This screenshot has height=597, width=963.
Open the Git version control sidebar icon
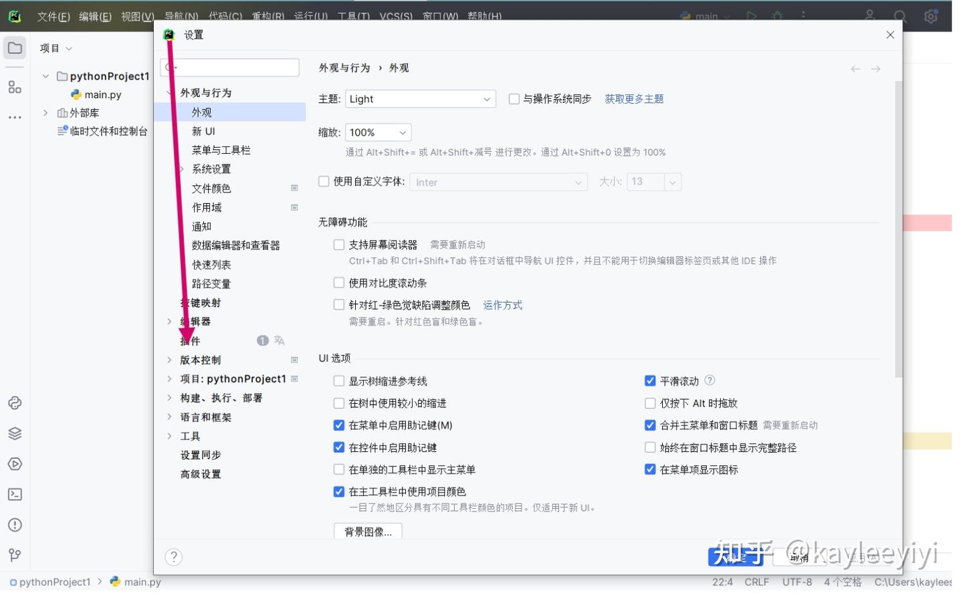pos(15,555)
